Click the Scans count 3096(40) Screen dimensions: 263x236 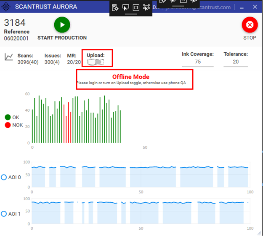[x=28, y=62]
